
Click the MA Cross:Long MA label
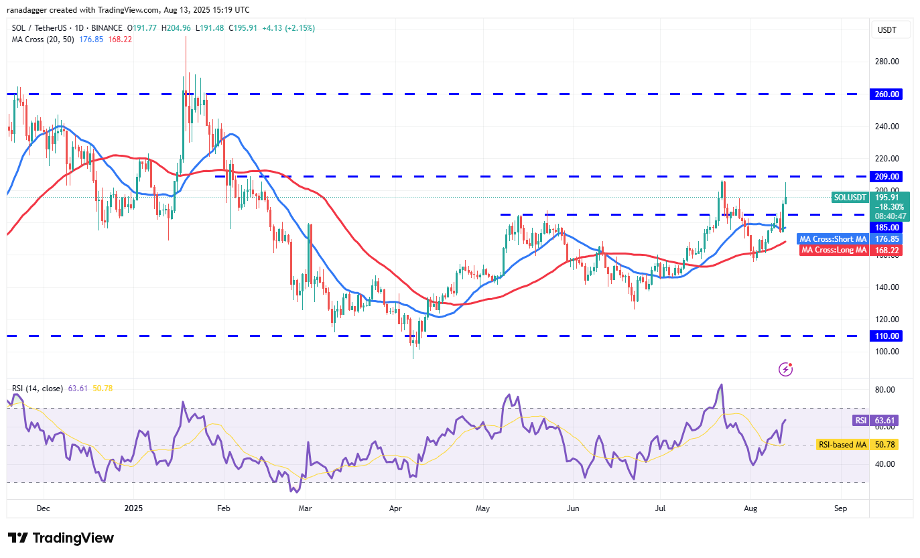coord(834,251)
